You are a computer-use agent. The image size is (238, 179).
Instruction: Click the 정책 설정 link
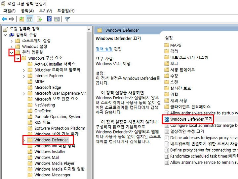pyautogui.click(x=104, y=49)
